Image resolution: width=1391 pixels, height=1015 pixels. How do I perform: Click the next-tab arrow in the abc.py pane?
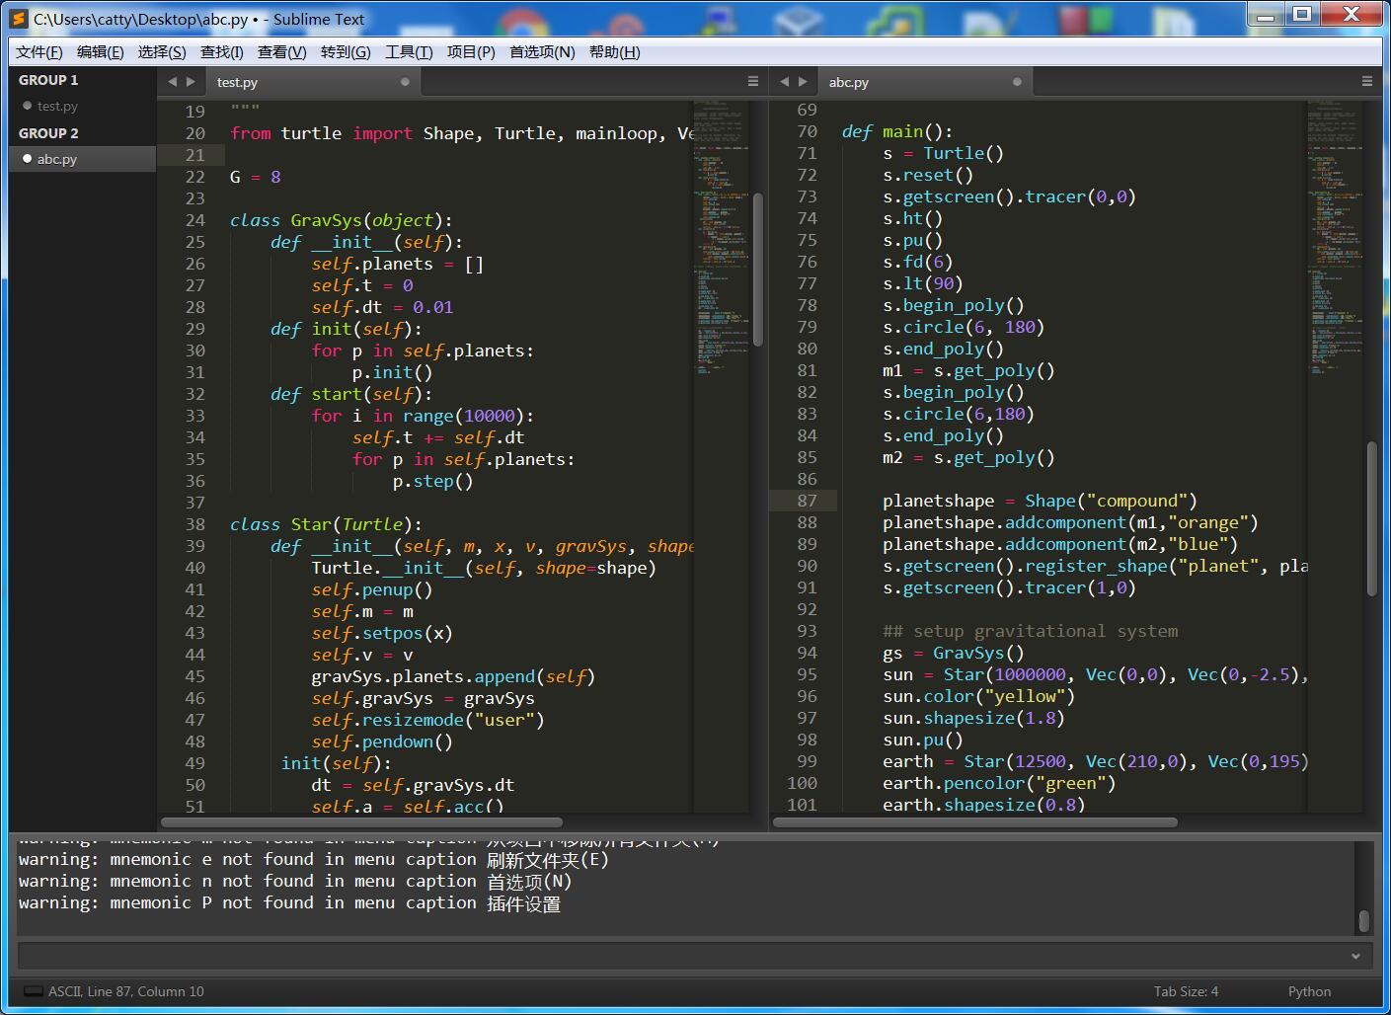[803, 82]
